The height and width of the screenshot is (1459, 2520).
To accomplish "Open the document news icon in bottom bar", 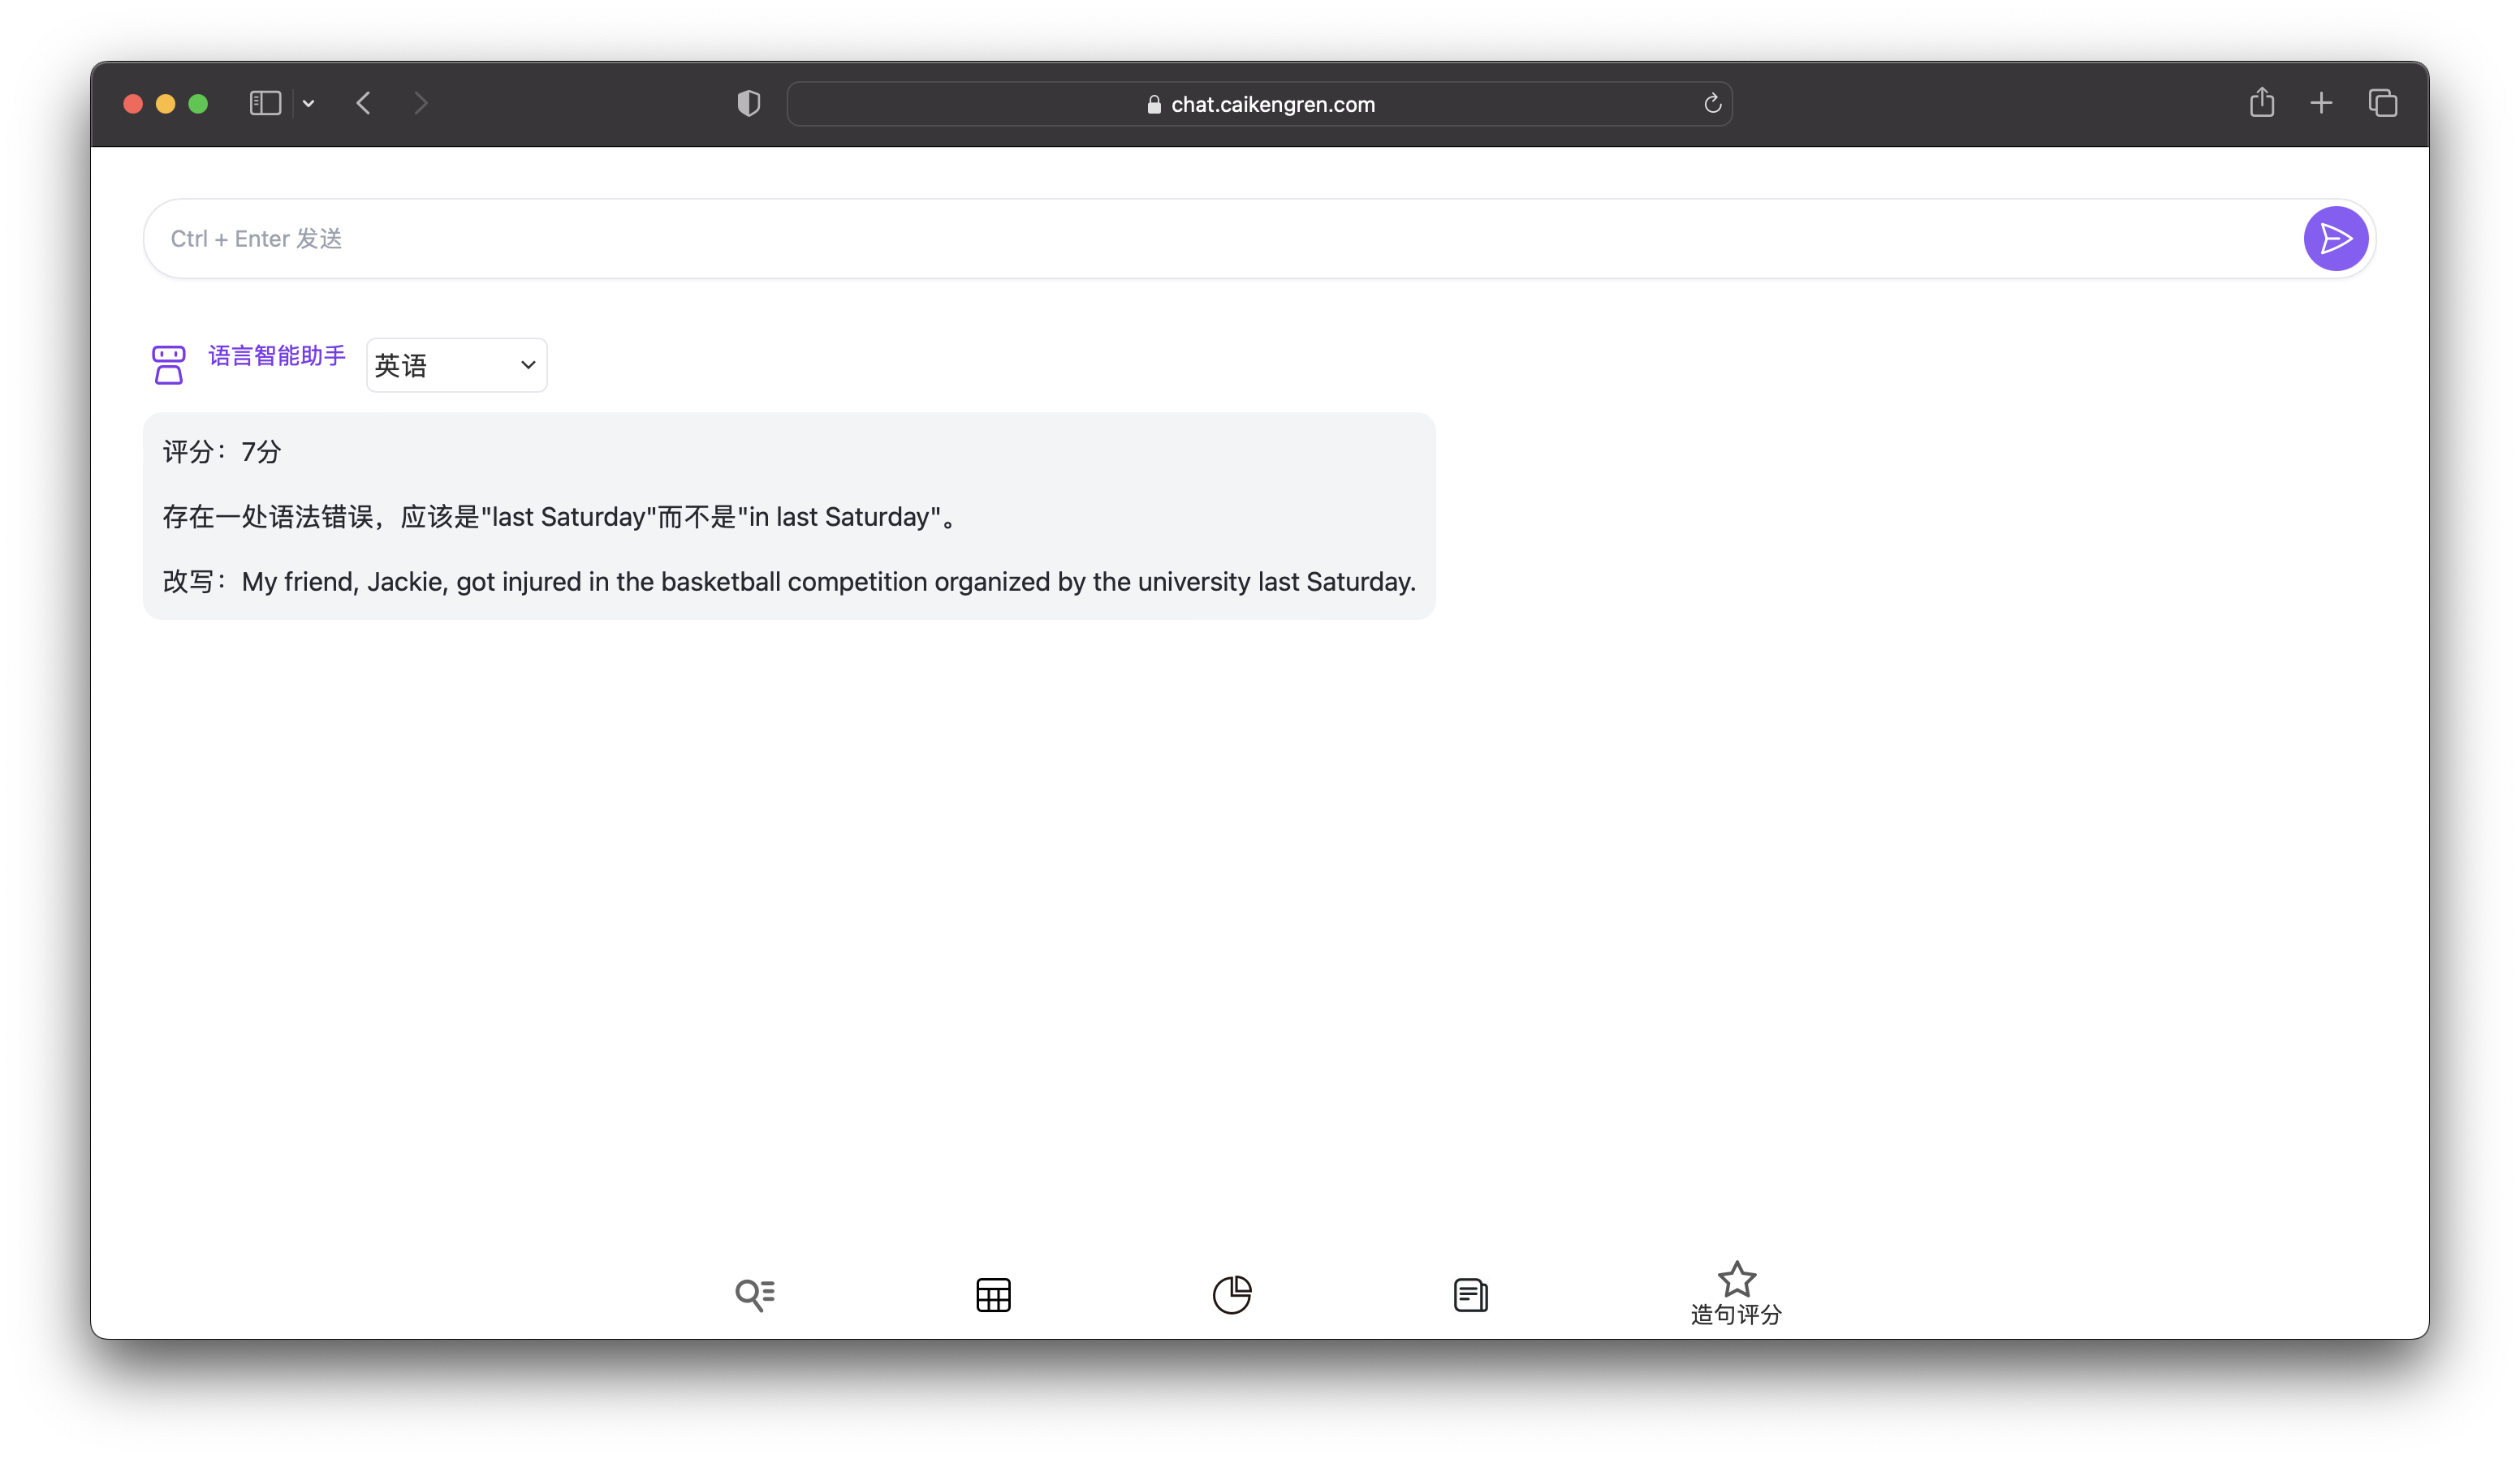I will 1470,1294.
